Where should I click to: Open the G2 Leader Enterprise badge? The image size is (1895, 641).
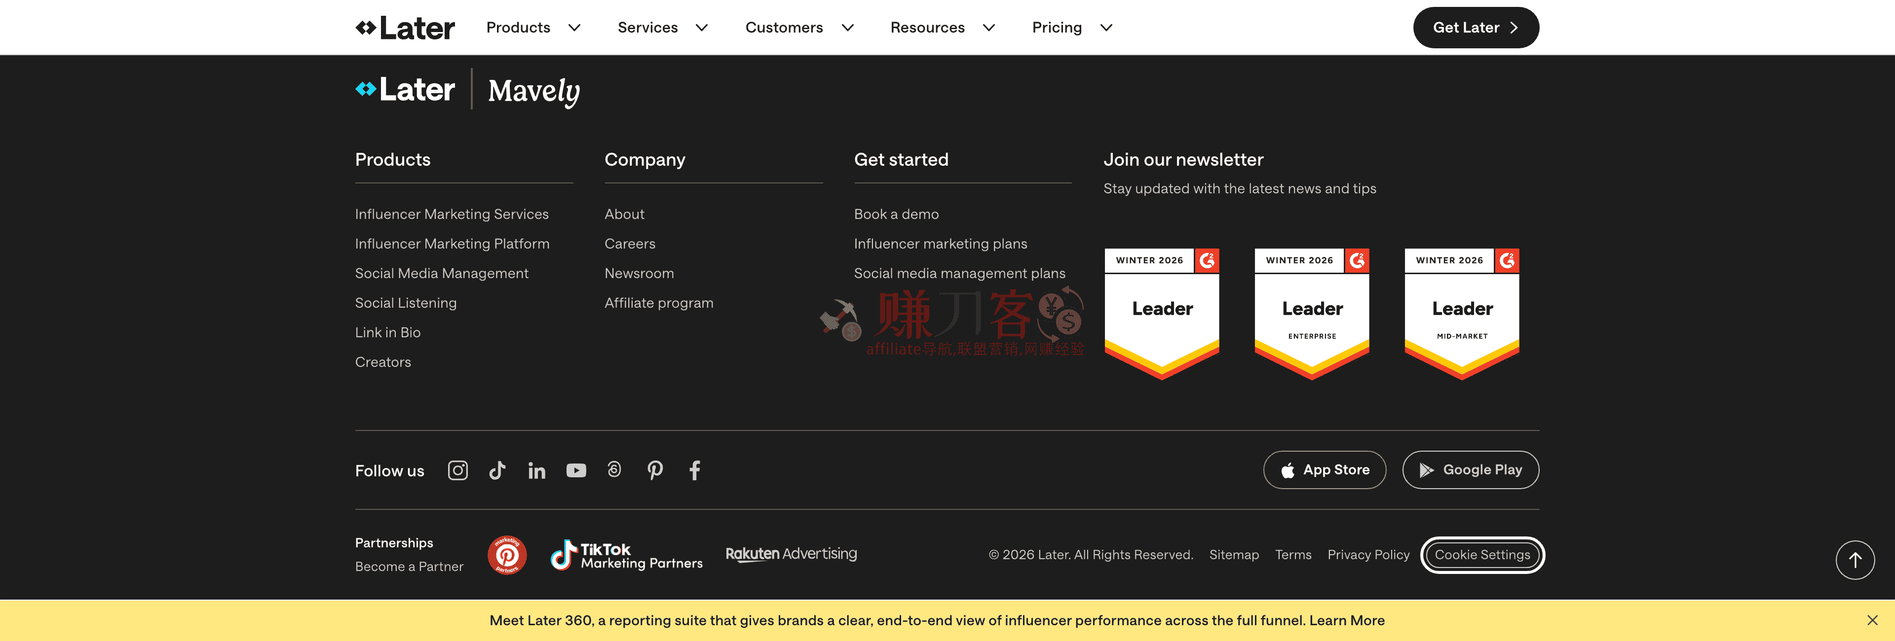pyautogui.click(x=1312, y=314)
